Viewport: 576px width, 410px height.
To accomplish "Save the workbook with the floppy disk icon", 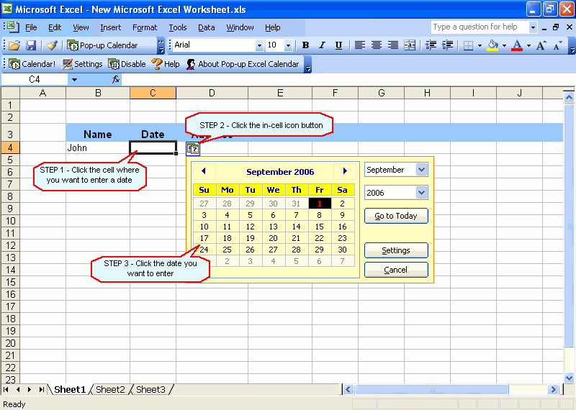I will [31, 45].
